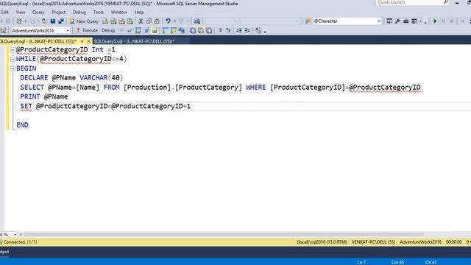The width and height of the screenshot is (471, 265).
Task: Open the View menu
Action: pyautogui.click(x=21, y=12)
